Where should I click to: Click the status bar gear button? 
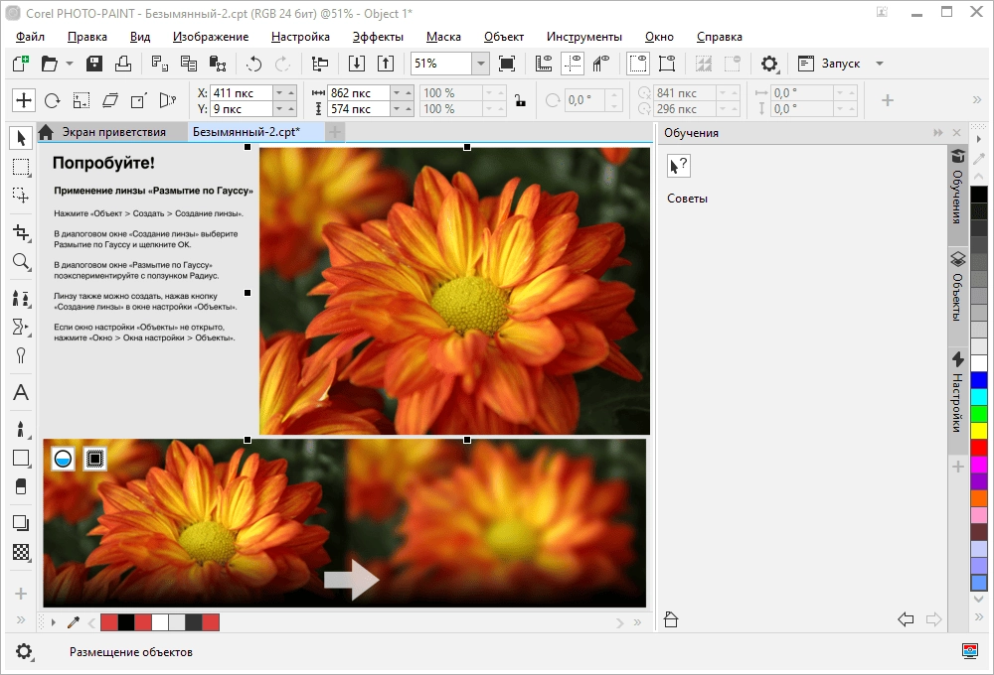(24, 651)
